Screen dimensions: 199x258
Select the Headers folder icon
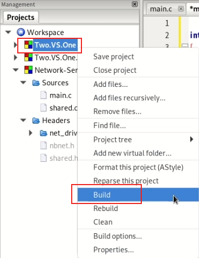click(x=36, y=120)
